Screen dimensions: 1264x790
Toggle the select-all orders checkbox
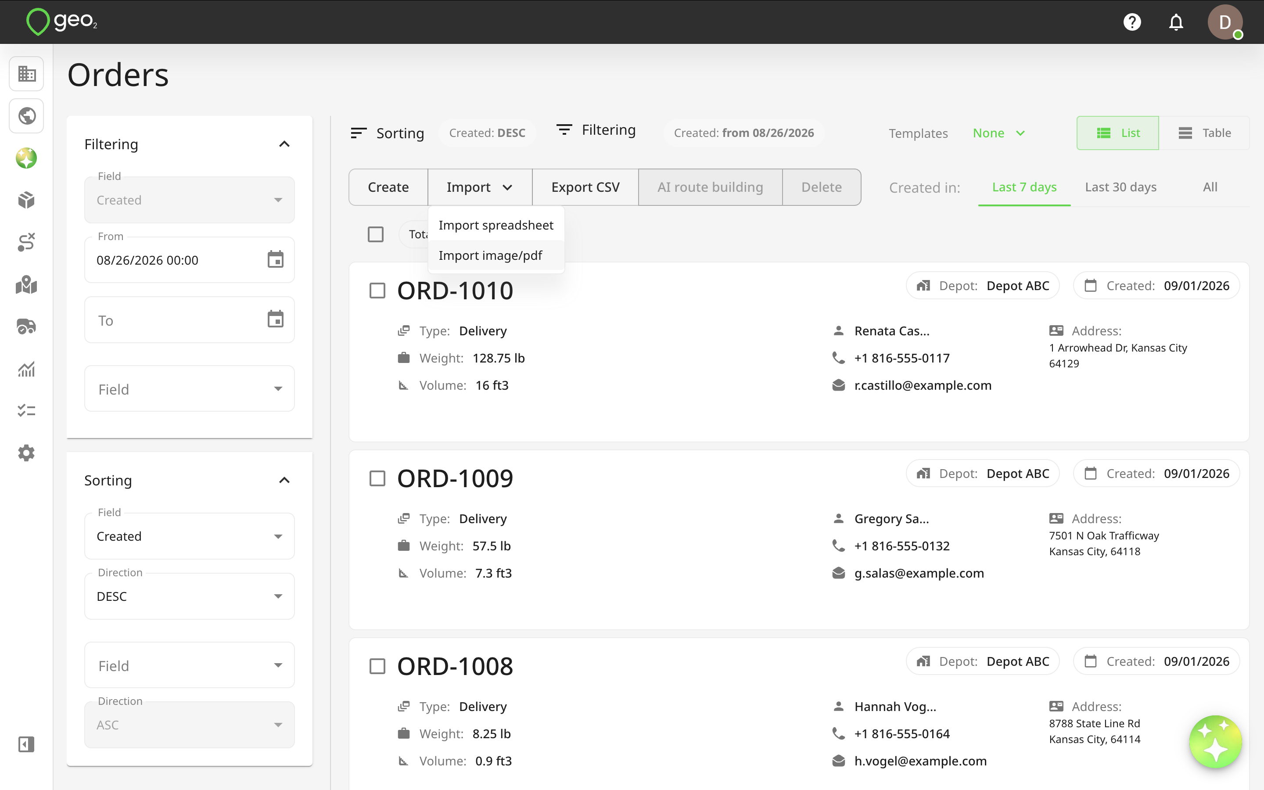click(x=376, y=234)
